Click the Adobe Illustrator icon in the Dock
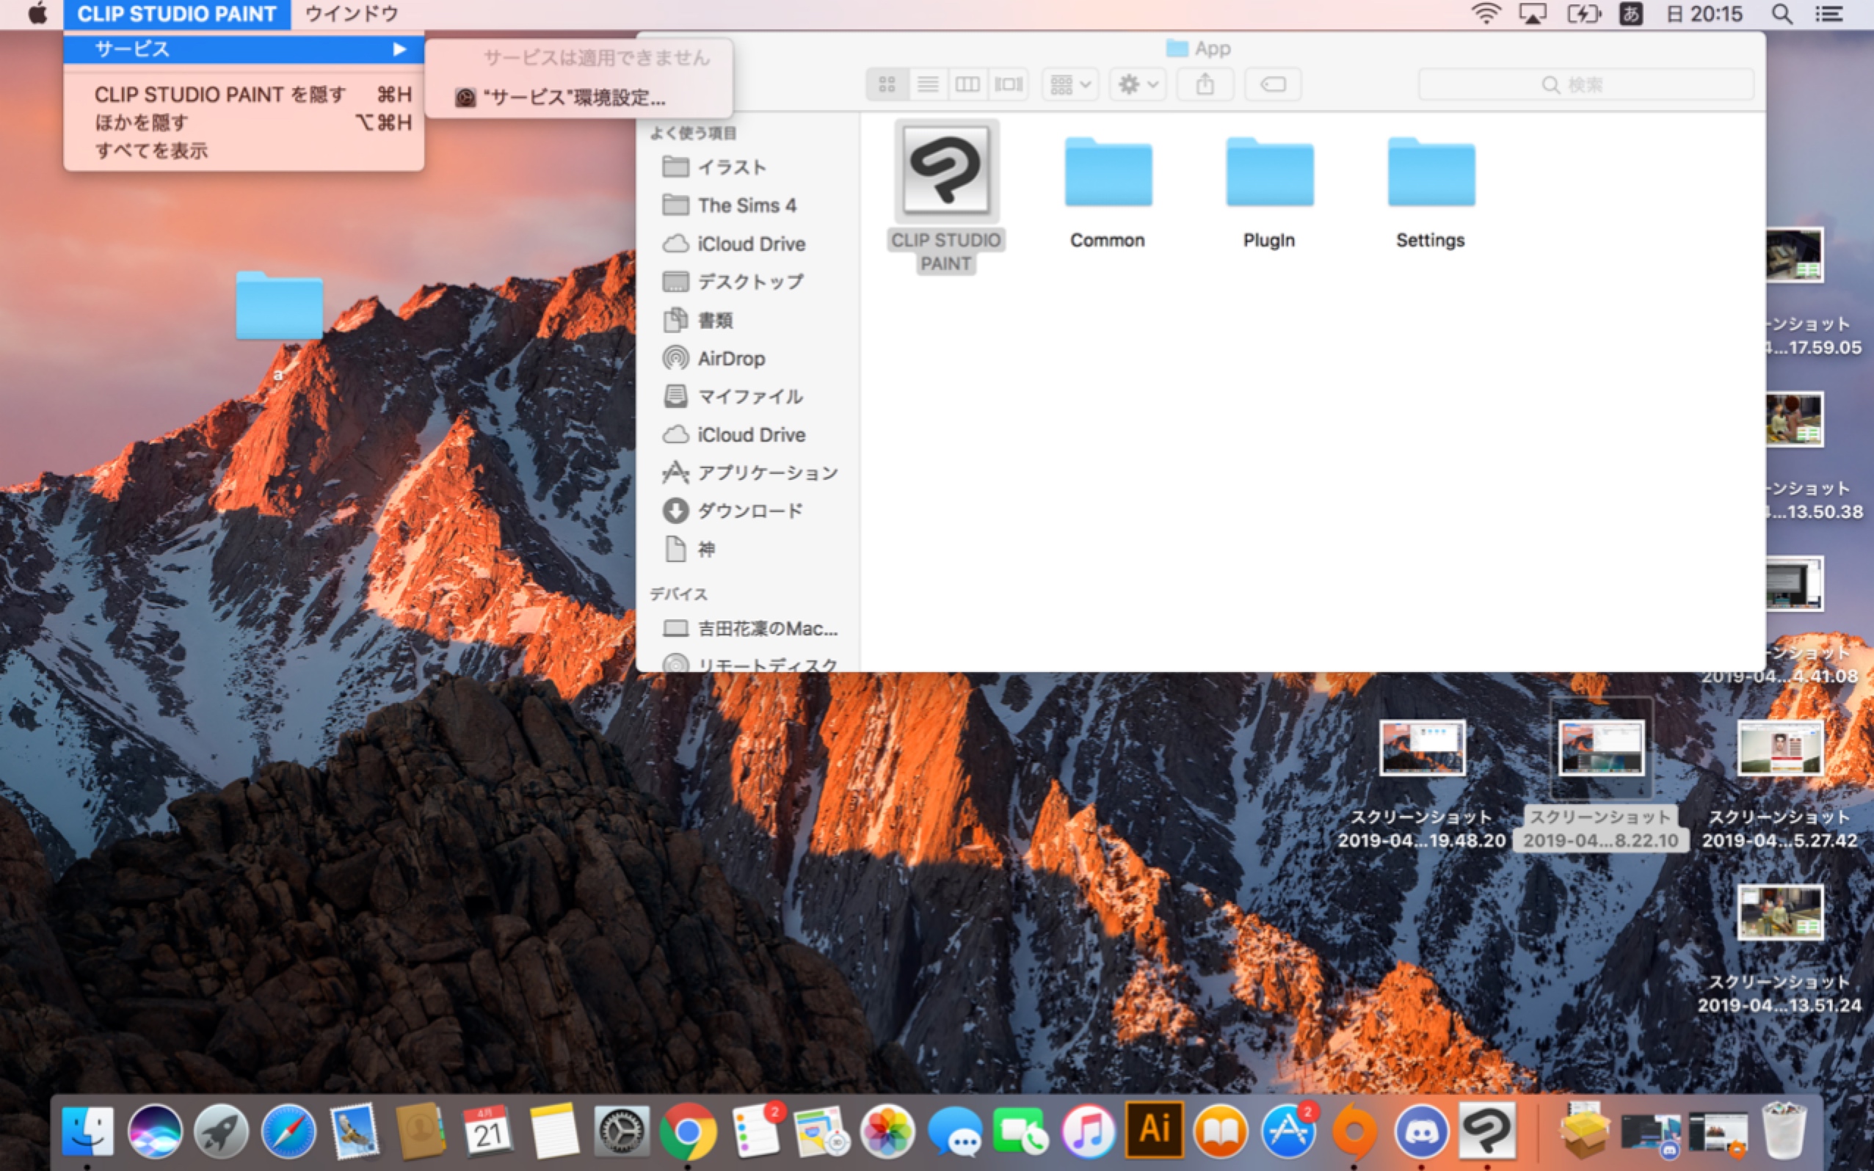Image resolution: width=1874 pixels, height=1171 pixels. (x=1153, y=1130)
